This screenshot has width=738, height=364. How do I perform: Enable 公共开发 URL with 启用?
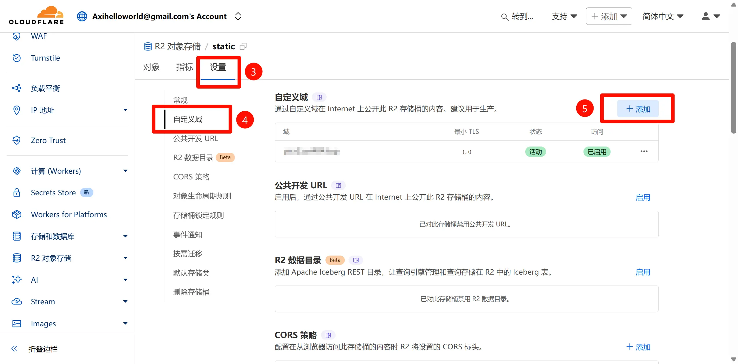(x=643, y=198)
